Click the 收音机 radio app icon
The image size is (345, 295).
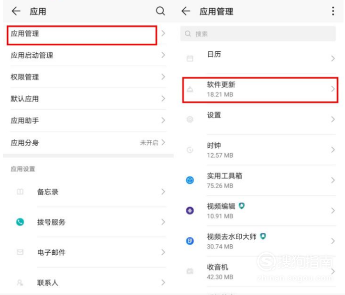point(189,271)
